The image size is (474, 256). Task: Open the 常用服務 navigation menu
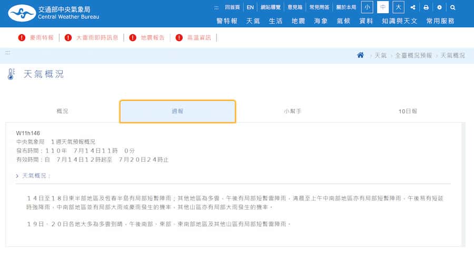point(440,21)
